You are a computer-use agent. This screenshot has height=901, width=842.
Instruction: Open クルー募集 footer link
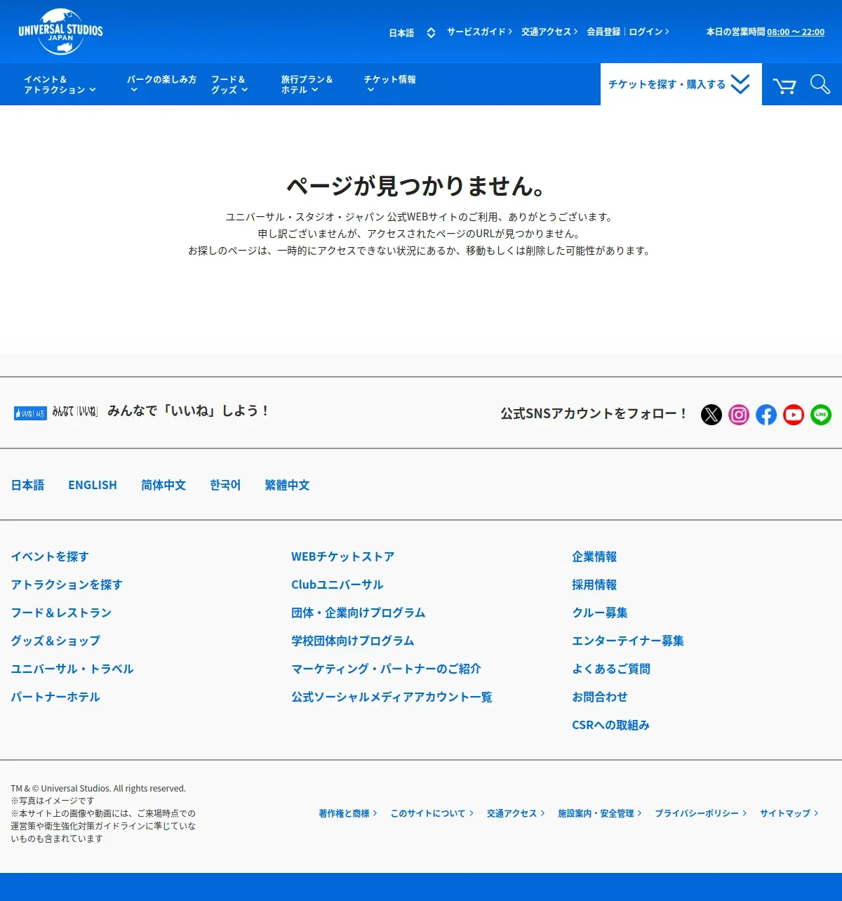point(600,613)
